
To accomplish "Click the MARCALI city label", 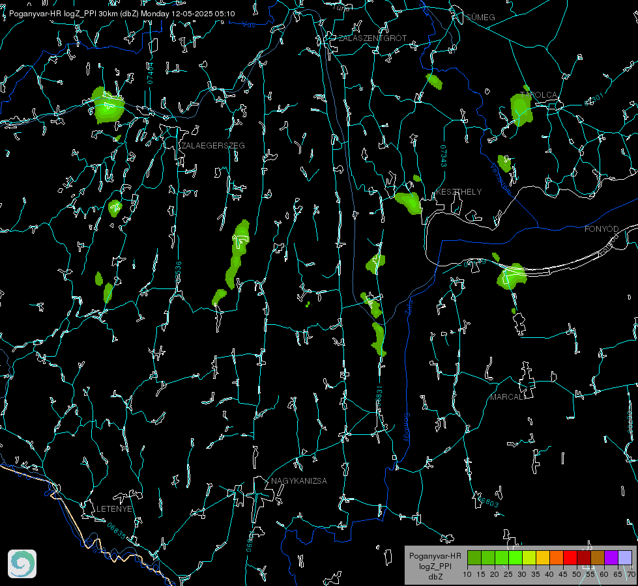I will [508, 397].
